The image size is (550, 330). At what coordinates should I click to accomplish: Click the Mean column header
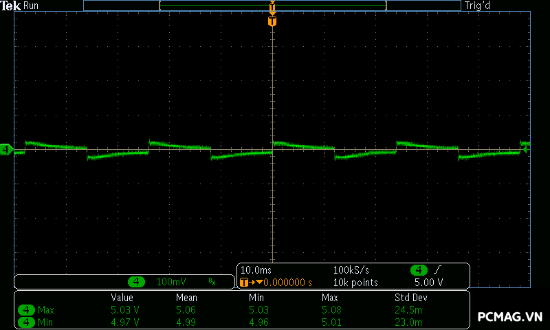tap(186, 298)
